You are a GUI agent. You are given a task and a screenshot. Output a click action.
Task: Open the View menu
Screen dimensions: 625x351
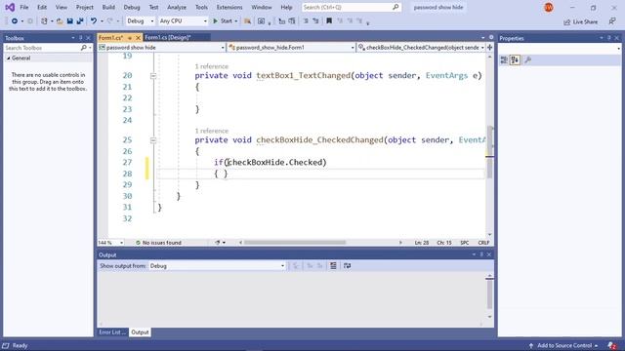point(61,7)
